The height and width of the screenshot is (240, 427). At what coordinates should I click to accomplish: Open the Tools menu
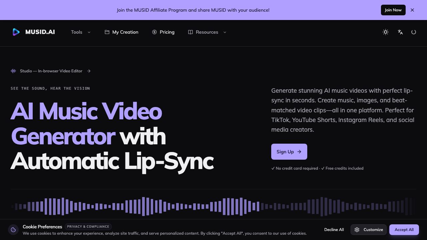pos(81,32)
